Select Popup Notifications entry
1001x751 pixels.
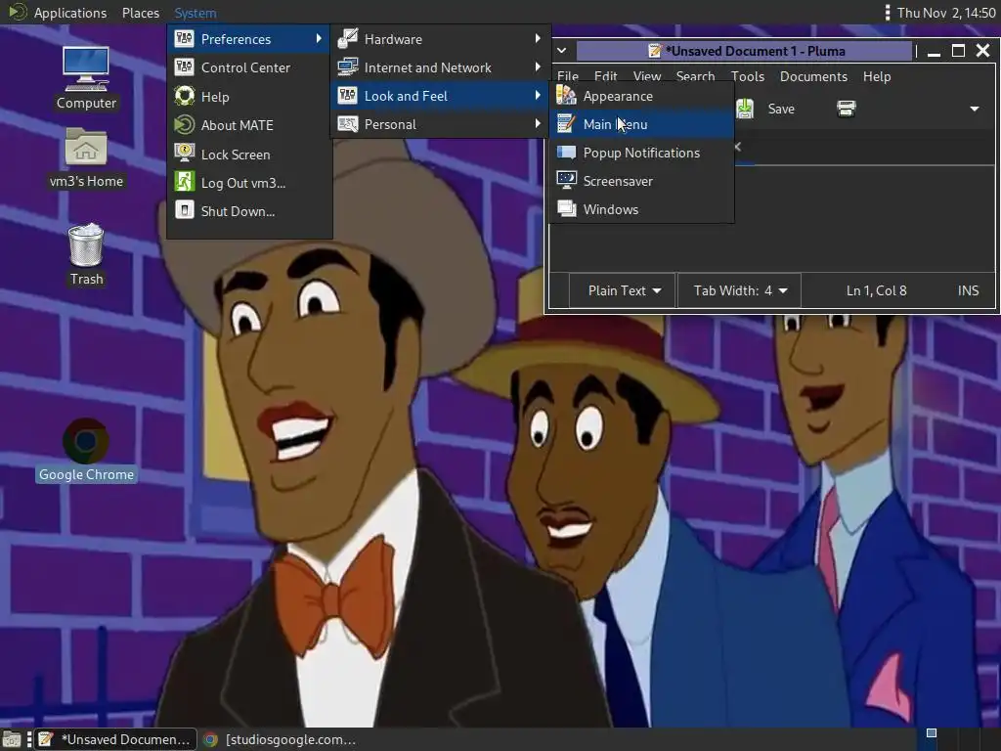pyautogui.click(x=641, y=153)
